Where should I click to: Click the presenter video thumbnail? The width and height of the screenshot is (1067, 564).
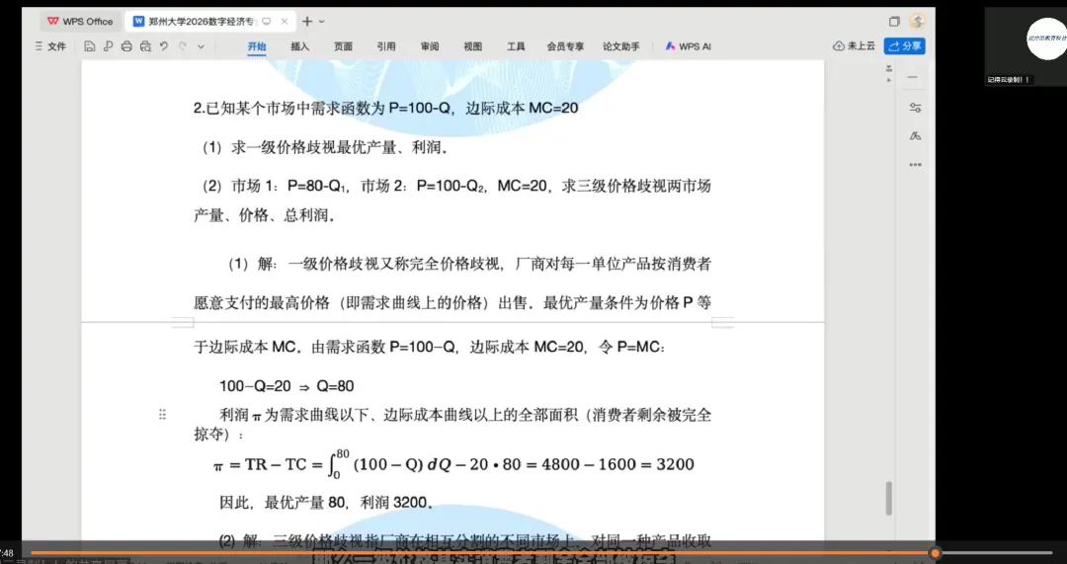1025,46
